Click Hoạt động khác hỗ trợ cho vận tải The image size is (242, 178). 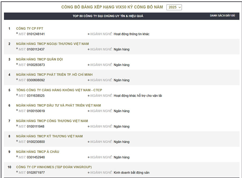[x=138, y=96]
